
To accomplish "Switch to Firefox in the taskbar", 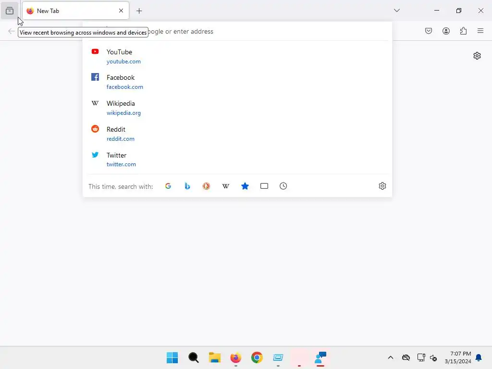I will [235, 357].
